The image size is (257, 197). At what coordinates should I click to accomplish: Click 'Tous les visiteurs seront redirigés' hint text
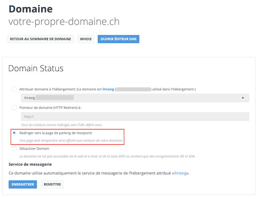(x=61, y=125)
